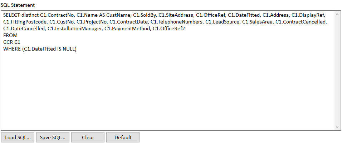Click the scrollbar down arrow
Screen dimensions: 342x146
pos(337,127)
